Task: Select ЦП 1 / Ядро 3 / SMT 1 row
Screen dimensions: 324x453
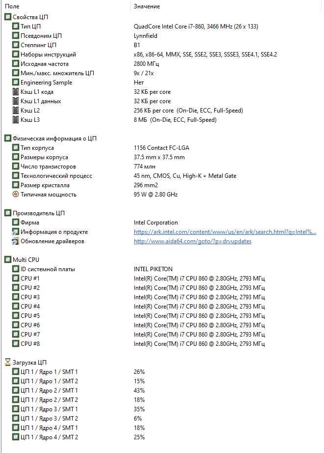Action: (x=161, y=409)
